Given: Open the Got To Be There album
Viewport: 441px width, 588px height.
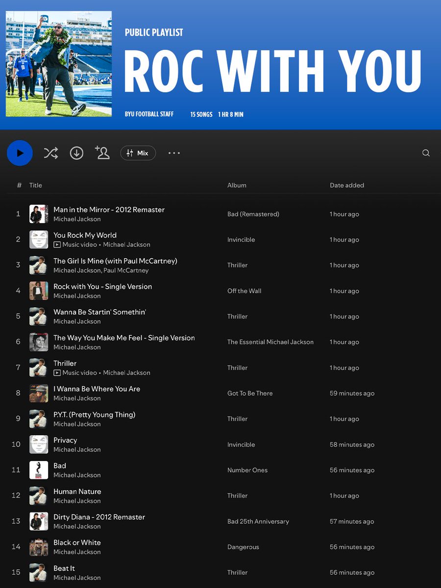Looking at the screenshot, I should (250, 393).
